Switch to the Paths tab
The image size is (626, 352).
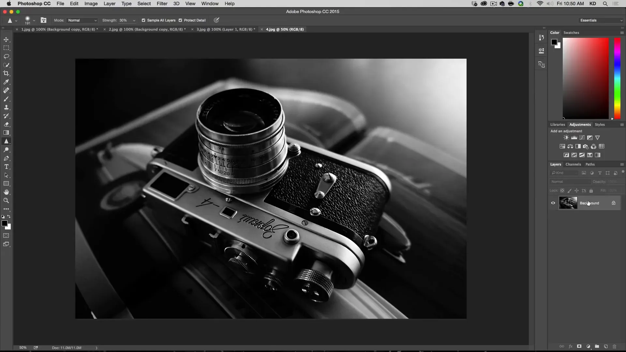590,164
